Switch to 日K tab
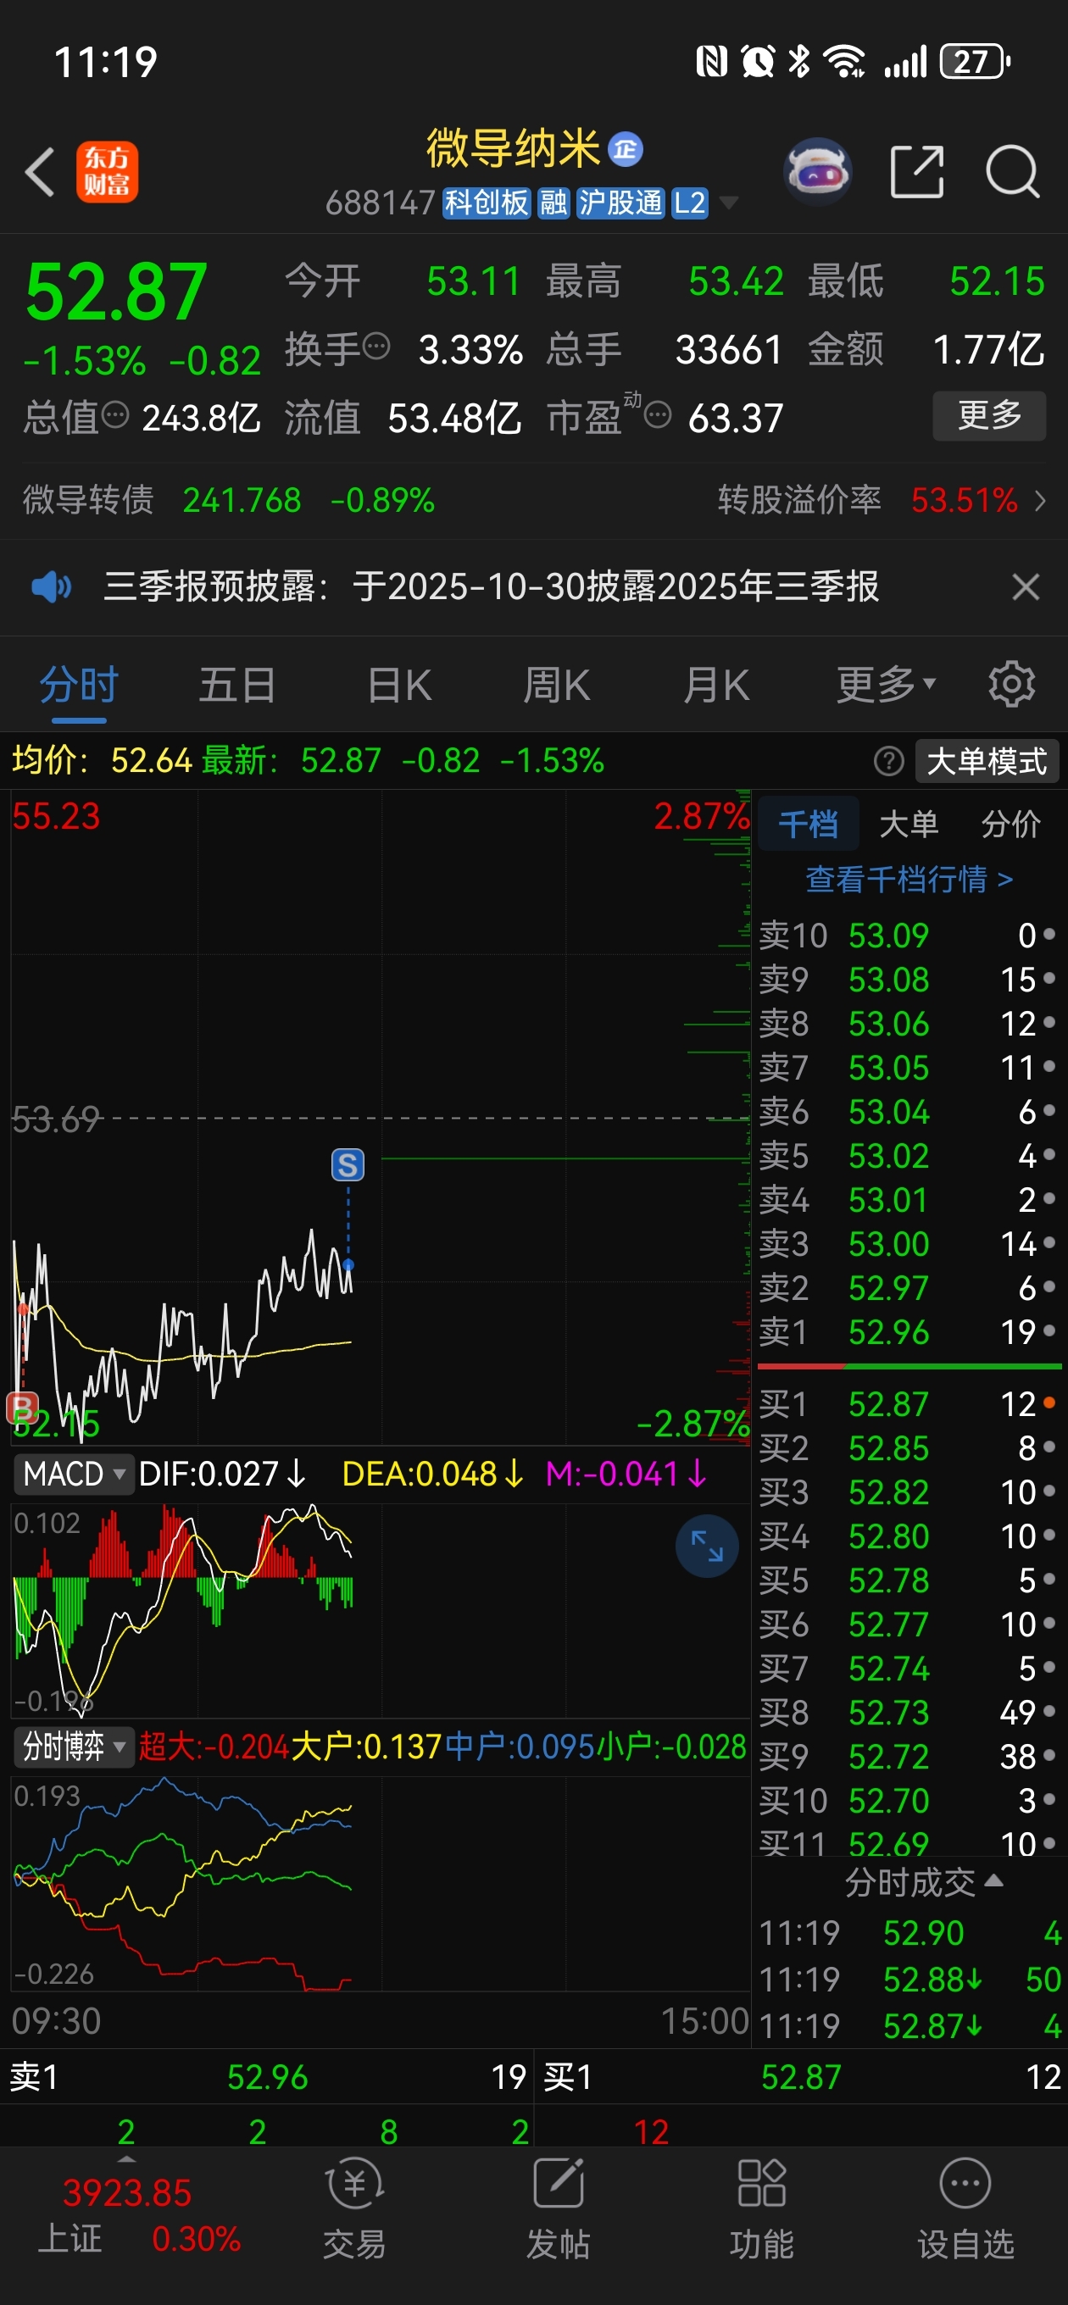 click(x=399, y=686)
